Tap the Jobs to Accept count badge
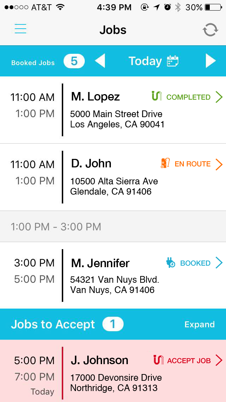This screenshot has height=402, width=226. 113,324
